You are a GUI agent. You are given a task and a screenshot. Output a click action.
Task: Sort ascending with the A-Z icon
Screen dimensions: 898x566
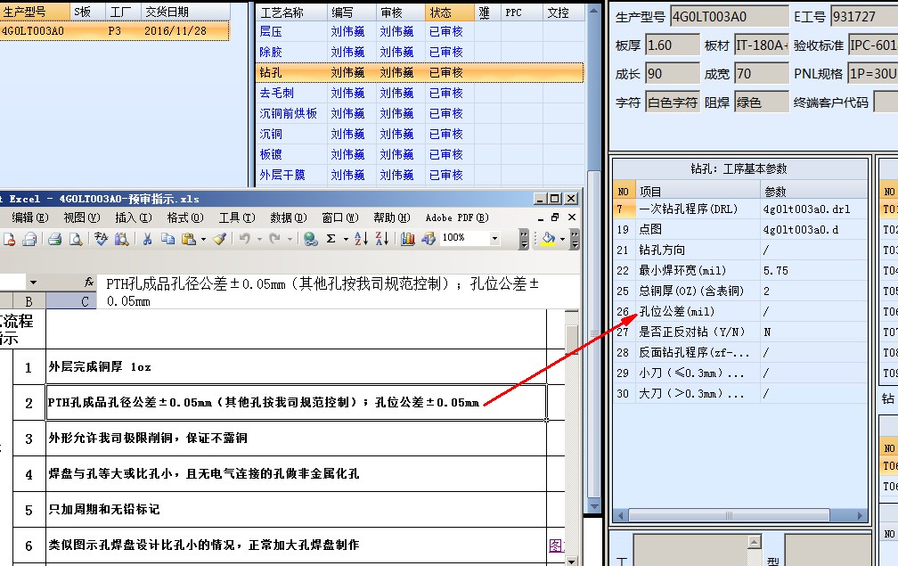click(x=361, y=239)
